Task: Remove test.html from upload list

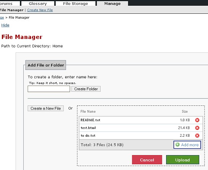Action: (x=197, y=128)
